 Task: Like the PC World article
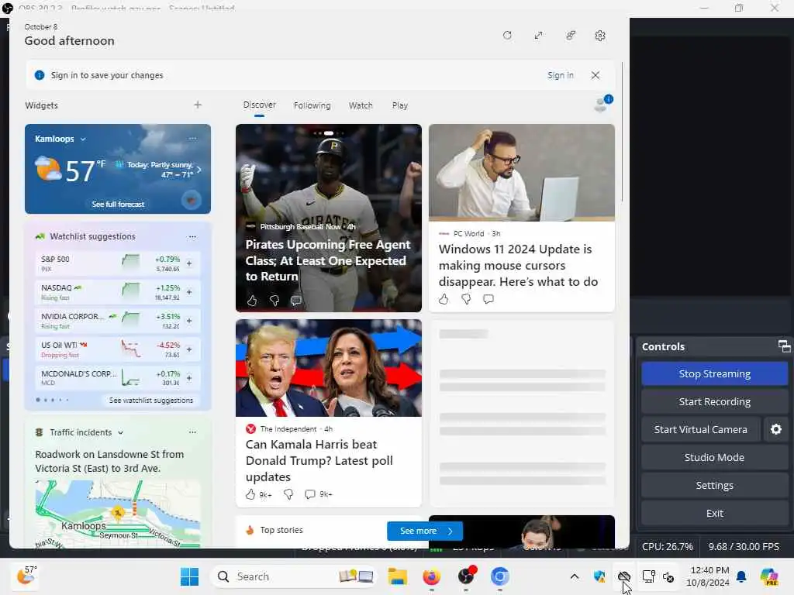pos(444,299)
